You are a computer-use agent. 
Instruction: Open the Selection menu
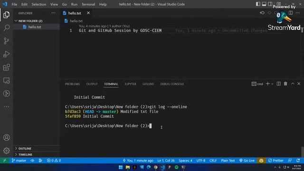[39, 4]
